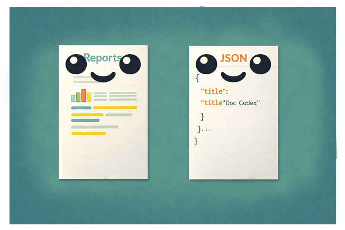
Task: Click the closing brace followed by dots
Action: (204, 129)
